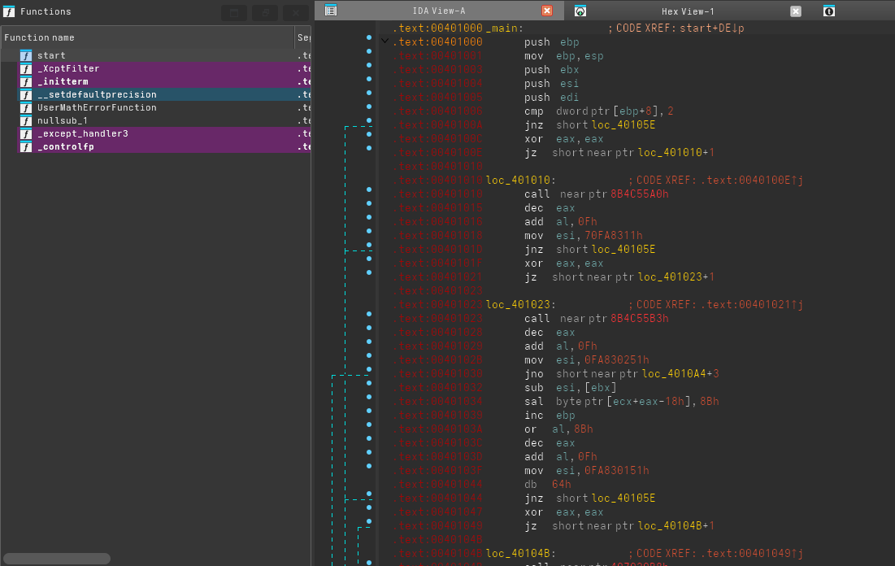
Task: Click the function icon next to start
Action: click(x=26, y=55)
